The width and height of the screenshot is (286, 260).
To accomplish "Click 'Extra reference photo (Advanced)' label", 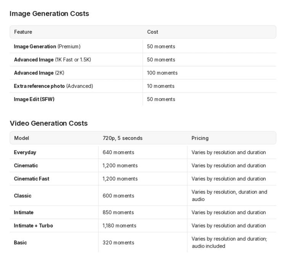I will (x=53, y=86).
